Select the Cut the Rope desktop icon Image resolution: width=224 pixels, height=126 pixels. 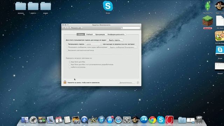pos(219,36)
